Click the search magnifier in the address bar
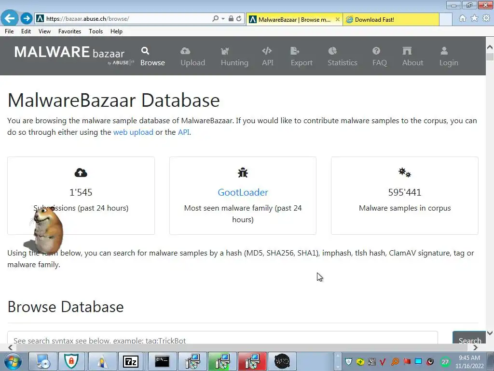 click(x=215, y=19)
